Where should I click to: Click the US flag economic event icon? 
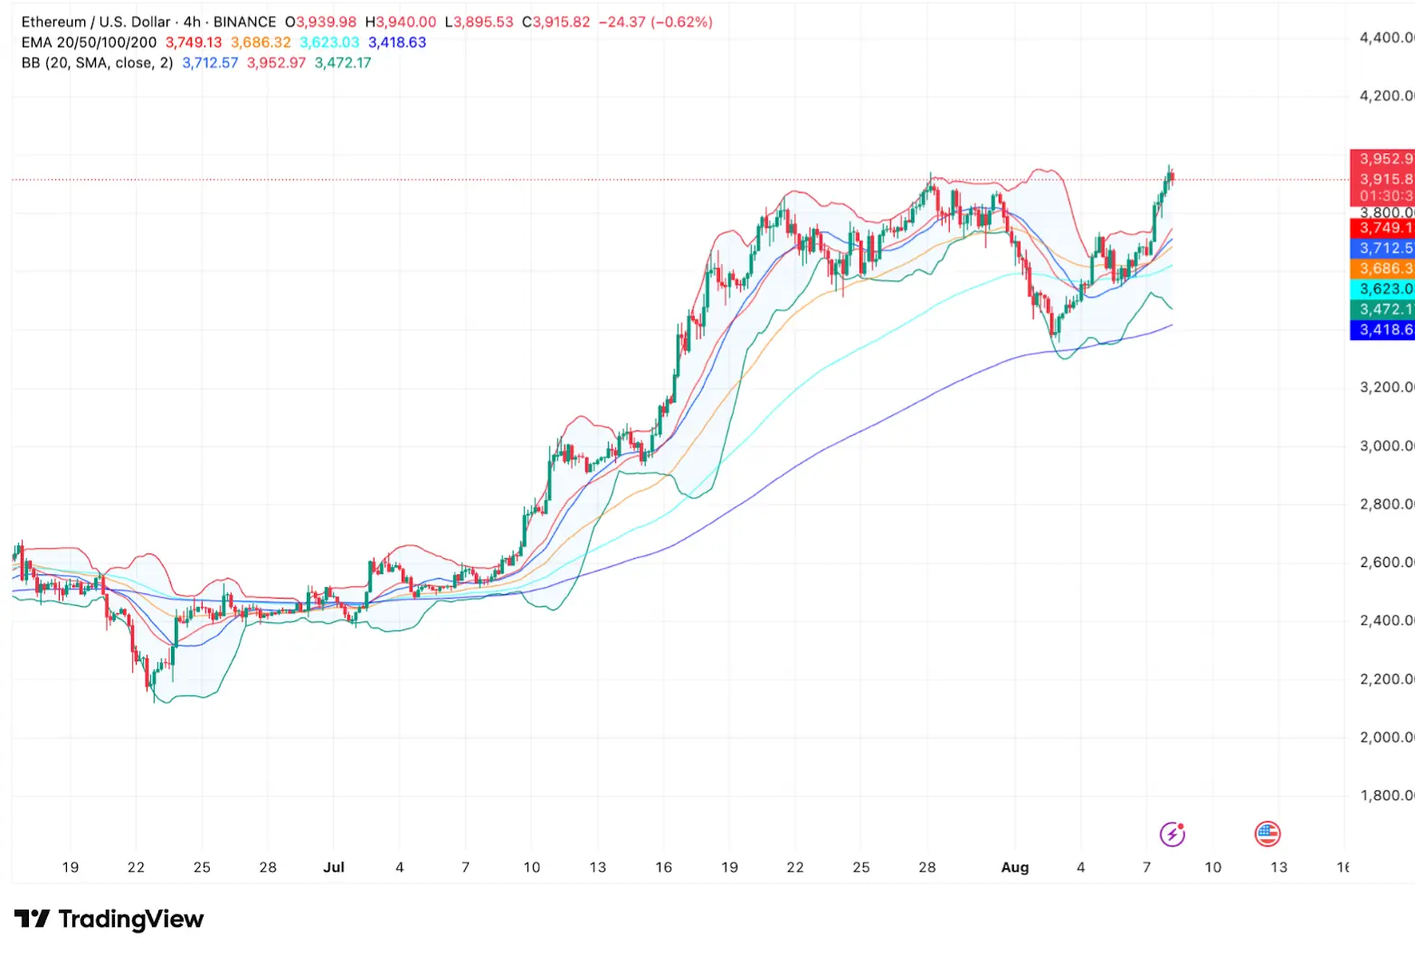click(x=1268, y=834)
